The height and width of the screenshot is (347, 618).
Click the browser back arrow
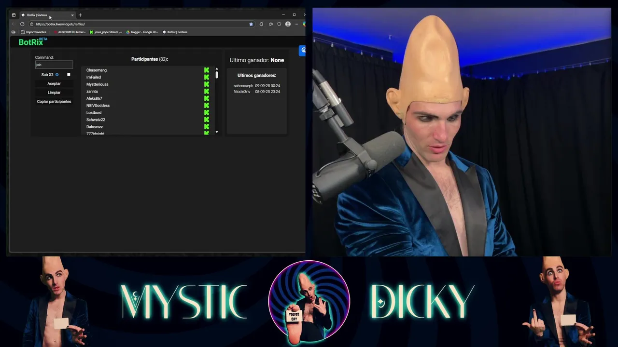(14, 24)
